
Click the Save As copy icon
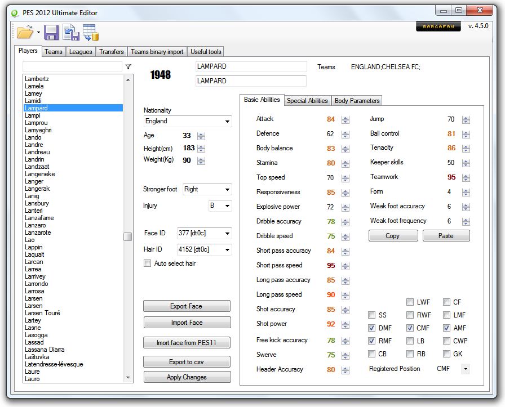71,33
